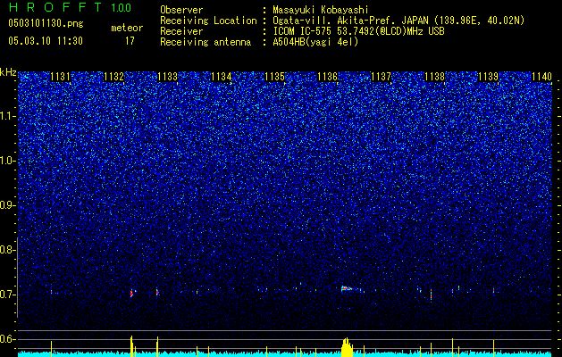Click the 1135 time marker
The height and width of the screenshot is (357, 562).
coord(274,77)
